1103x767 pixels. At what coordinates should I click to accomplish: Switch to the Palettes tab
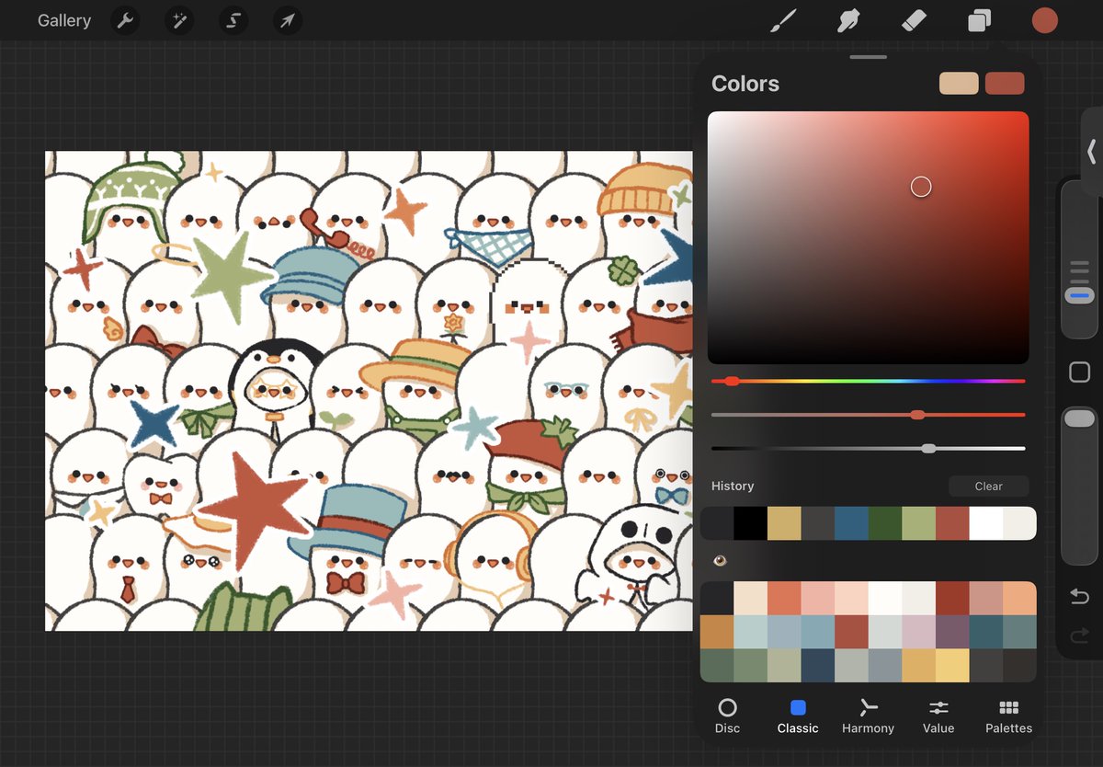[x=1009, y=715]
